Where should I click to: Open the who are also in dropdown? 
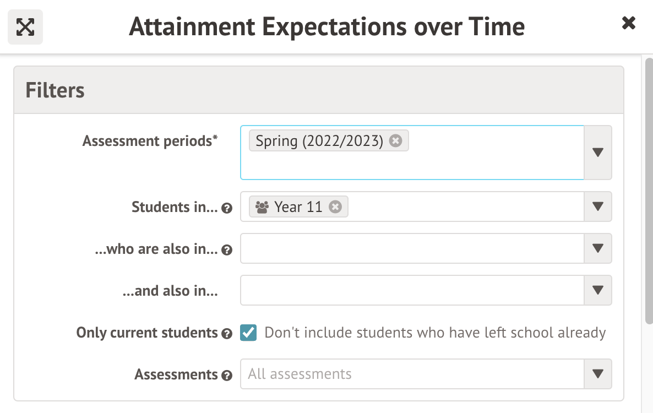click(598, 248)
